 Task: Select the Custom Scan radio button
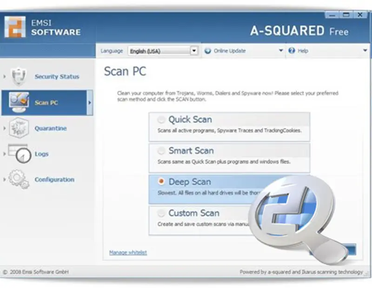coord(161,213)
